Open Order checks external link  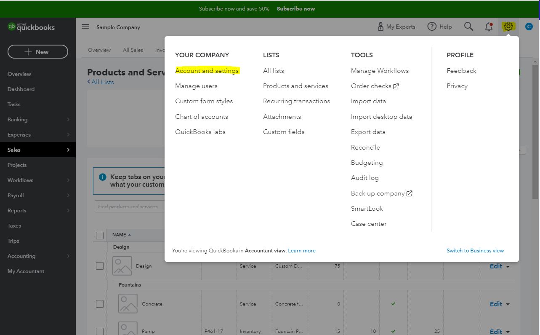[x=375, y=86]
